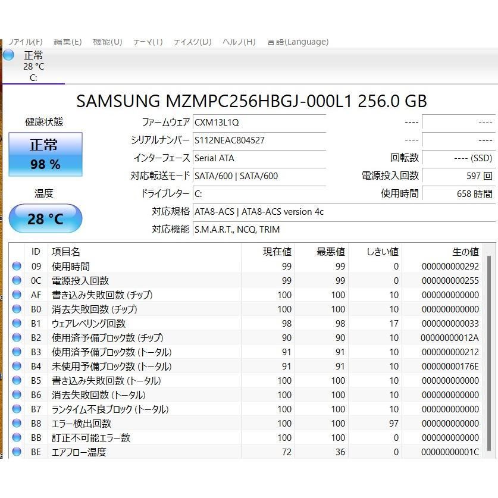
Task: Click the indicator on ランタイム不良ブロック row
Action: (x=17, y=409)
